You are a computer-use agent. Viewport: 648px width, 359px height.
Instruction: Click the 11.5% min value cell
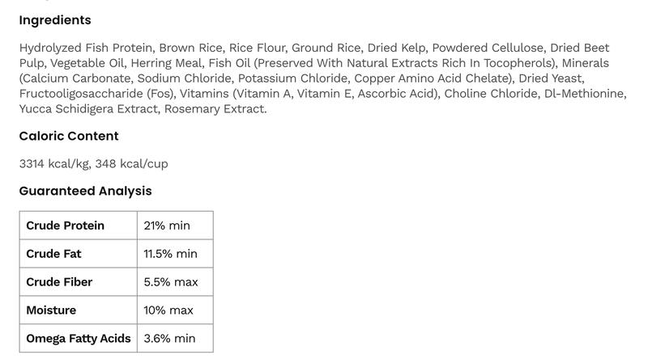(170, 254)
